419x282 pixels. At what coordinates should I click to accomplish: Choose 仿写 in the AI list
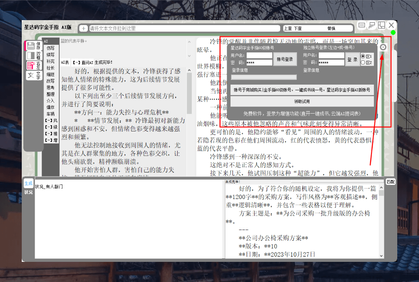(50, 48)
